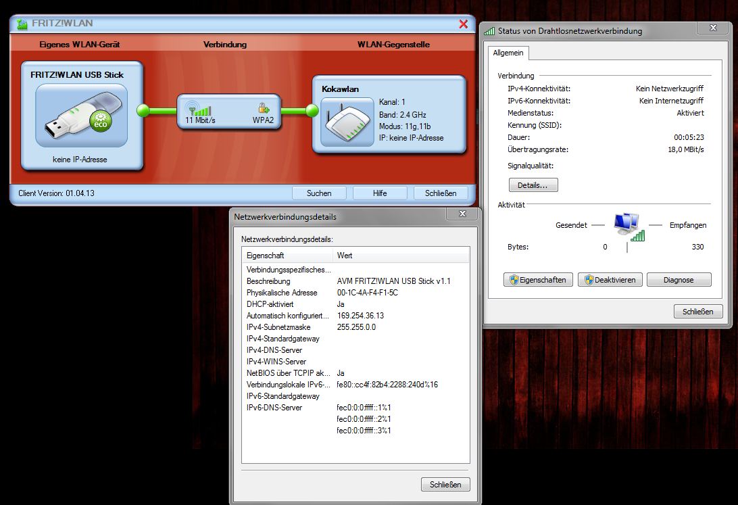Click 'Client Version: 01.04.13' text
The width and height of the screenshot is (738, 505).
pyautogui.click(x=57, y=193)
